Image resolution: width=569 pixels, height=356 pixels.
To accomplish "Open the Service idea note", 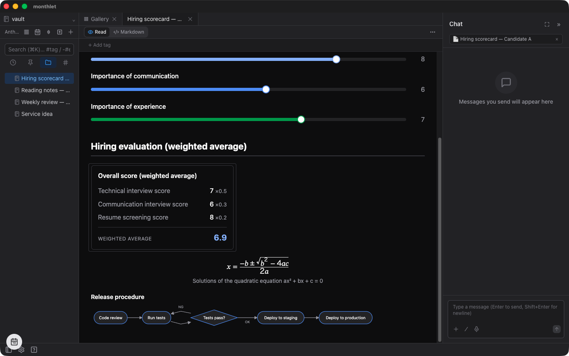I will click(40, 114).
